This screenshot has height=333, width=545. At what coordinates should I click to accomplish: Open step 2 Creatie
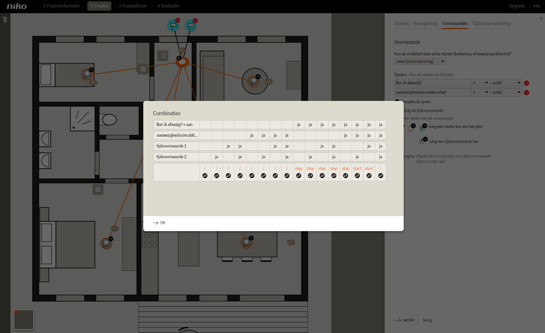pos(99,6)
